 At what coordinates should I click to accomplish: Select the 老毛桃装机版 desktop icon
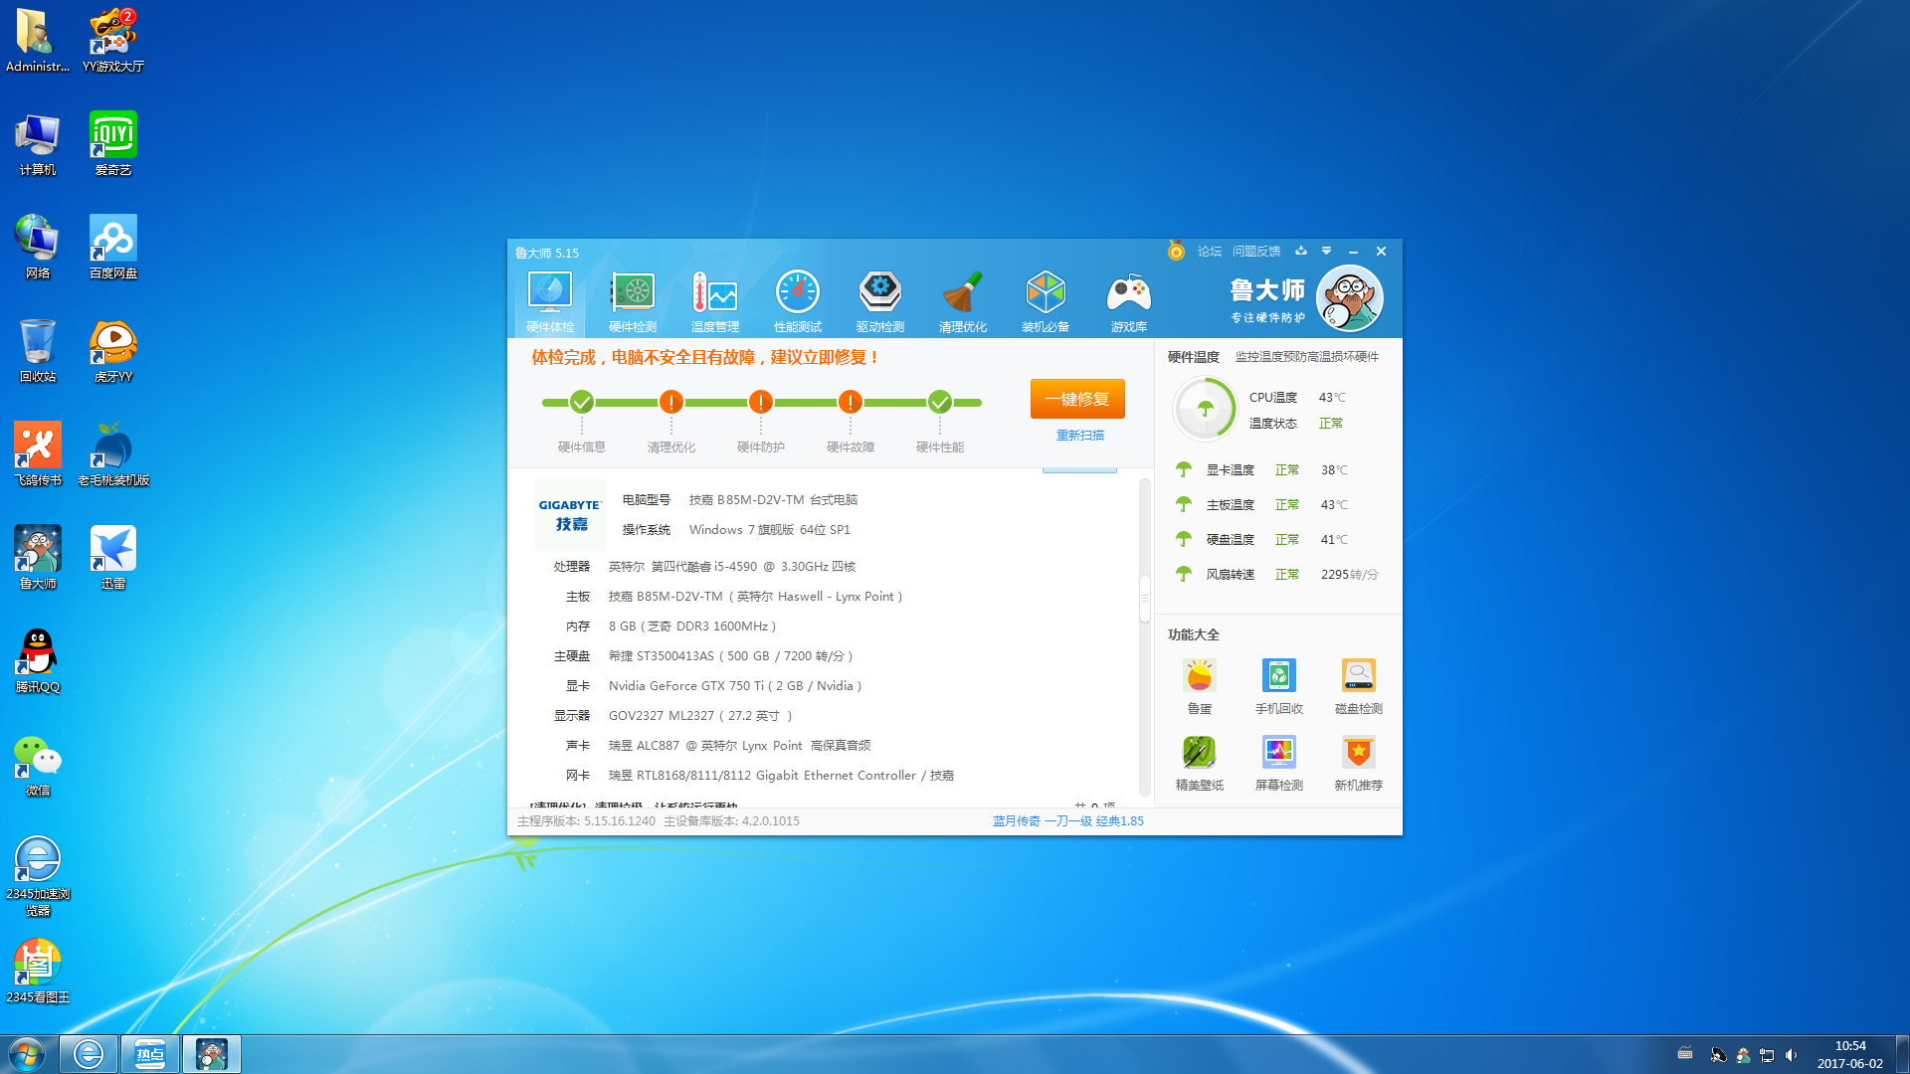click(113, 454)
